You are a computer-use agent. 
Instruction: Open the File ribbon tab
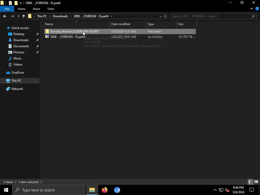7,9
